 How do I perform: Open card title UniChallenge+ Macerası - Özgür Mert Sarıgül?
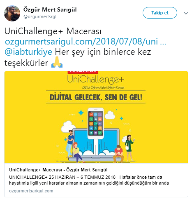(x=58, y=170)
